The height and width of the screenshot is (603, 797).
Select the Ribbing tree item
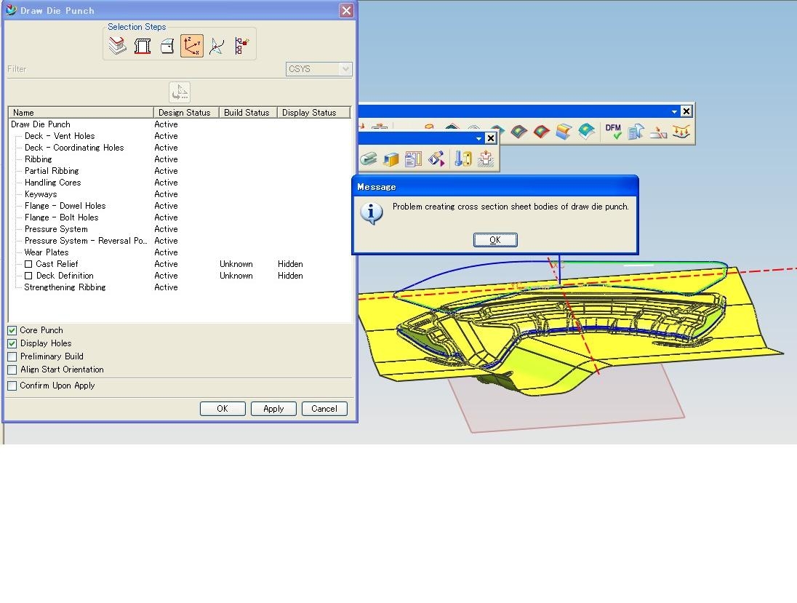click(x=38, y=159)
